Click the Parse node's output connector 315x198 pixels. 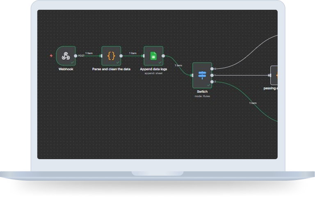coord(121,56)
